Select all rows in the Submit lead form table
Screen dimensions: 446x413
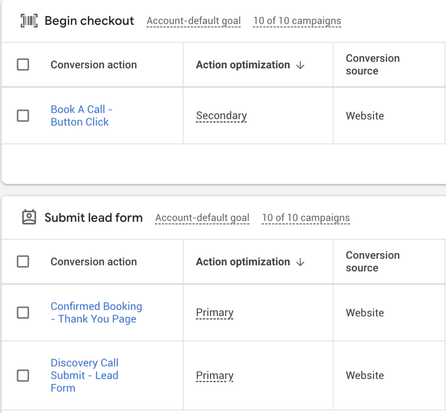pyautogui.click(x=23, y=261)
